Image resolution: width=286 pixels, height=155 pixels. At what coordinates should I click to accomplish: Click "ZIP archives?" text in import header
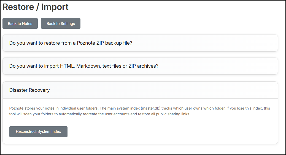[143, 66]
